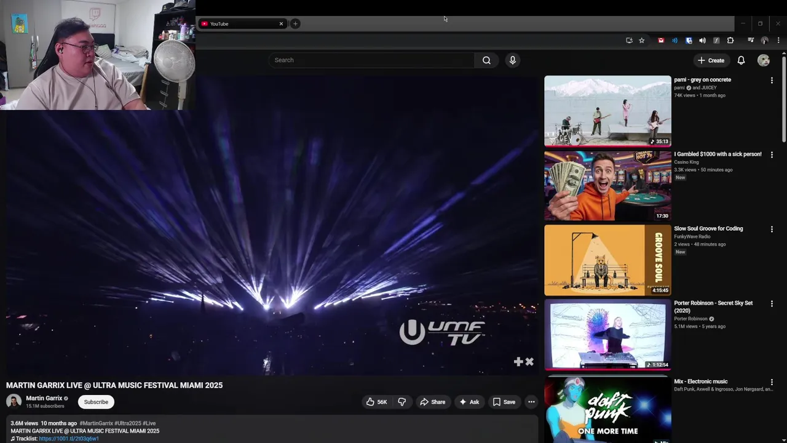Open options for pami - grey on concrete
Viewport: 787px width, 443px height.
(772, 80)
